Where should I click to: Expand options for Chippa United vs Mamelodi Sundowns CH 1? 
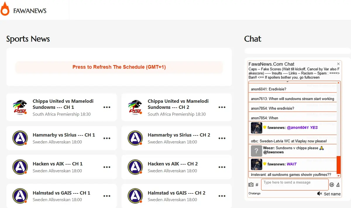(x=107, y=107)
